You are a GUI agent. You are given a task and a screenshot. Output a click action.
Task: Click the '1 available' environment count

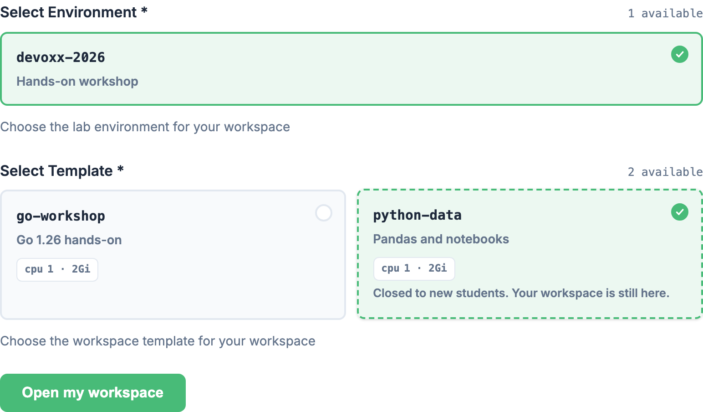665,13
